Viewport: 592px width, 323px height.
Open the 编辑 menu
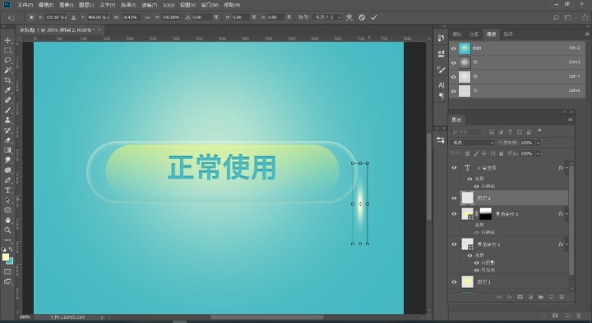click(x=46, y=5)
